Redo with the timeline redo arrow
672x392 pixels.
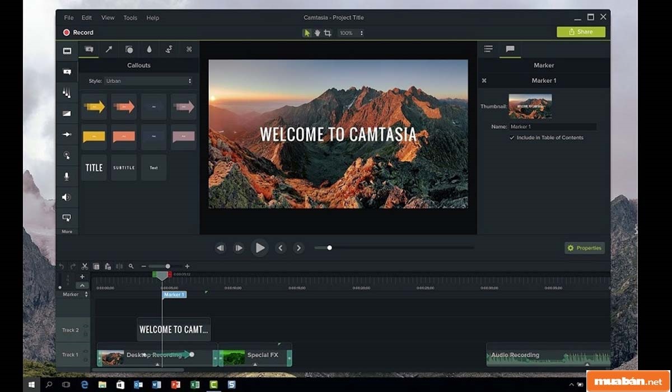(x=73, y=267)
